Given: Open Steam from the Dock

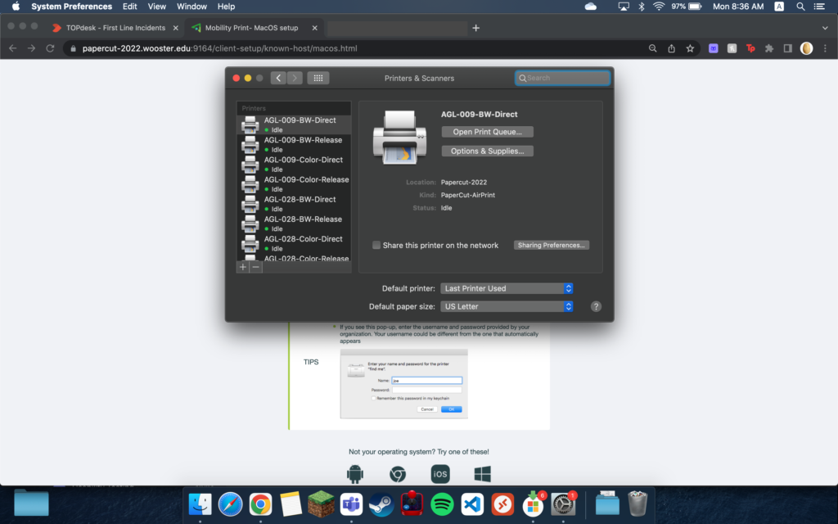Looking at the screenshot, I should click(x=381, y=505).
